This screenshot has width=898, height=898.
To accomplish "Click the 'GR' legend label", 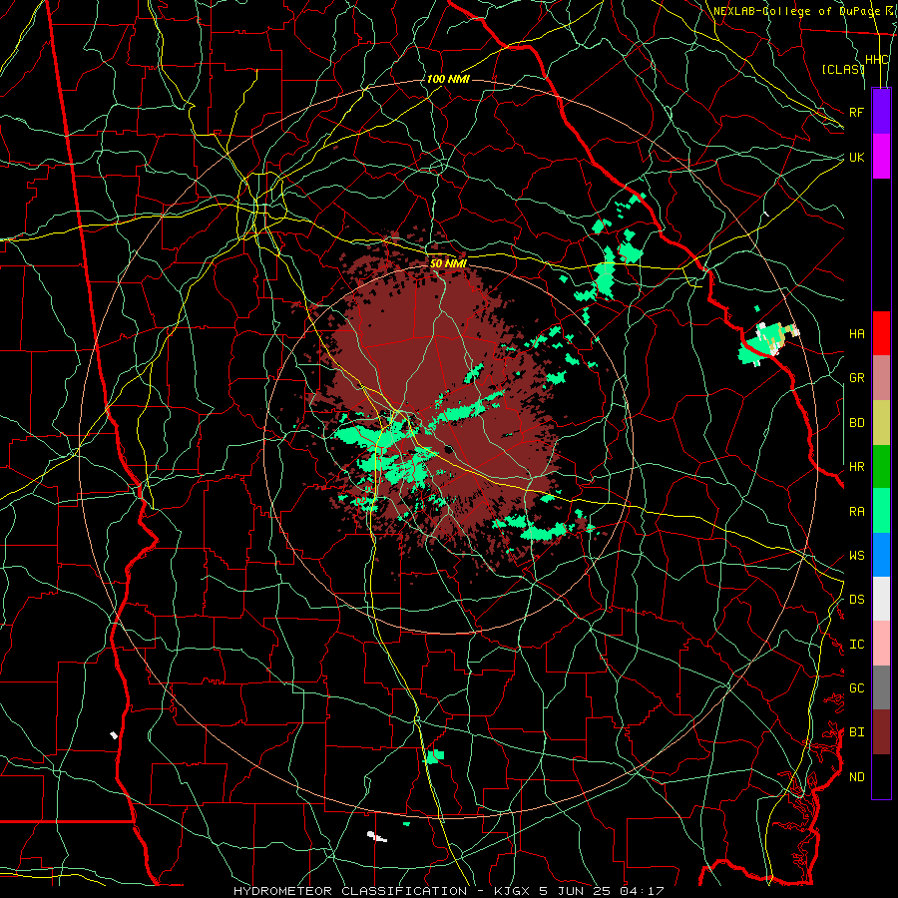I will point(856,378).
